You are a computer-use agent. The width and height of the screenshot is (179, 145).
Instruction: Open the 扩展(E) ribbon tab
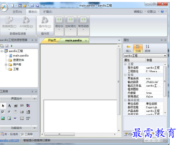pos(48,12)
